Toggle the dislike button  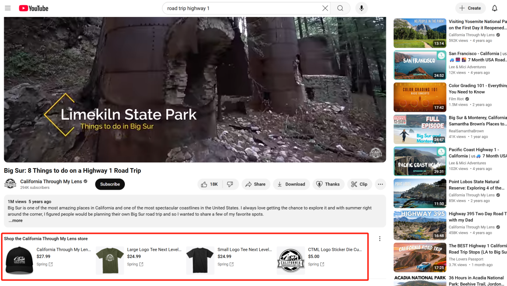[x=230, y=184]
